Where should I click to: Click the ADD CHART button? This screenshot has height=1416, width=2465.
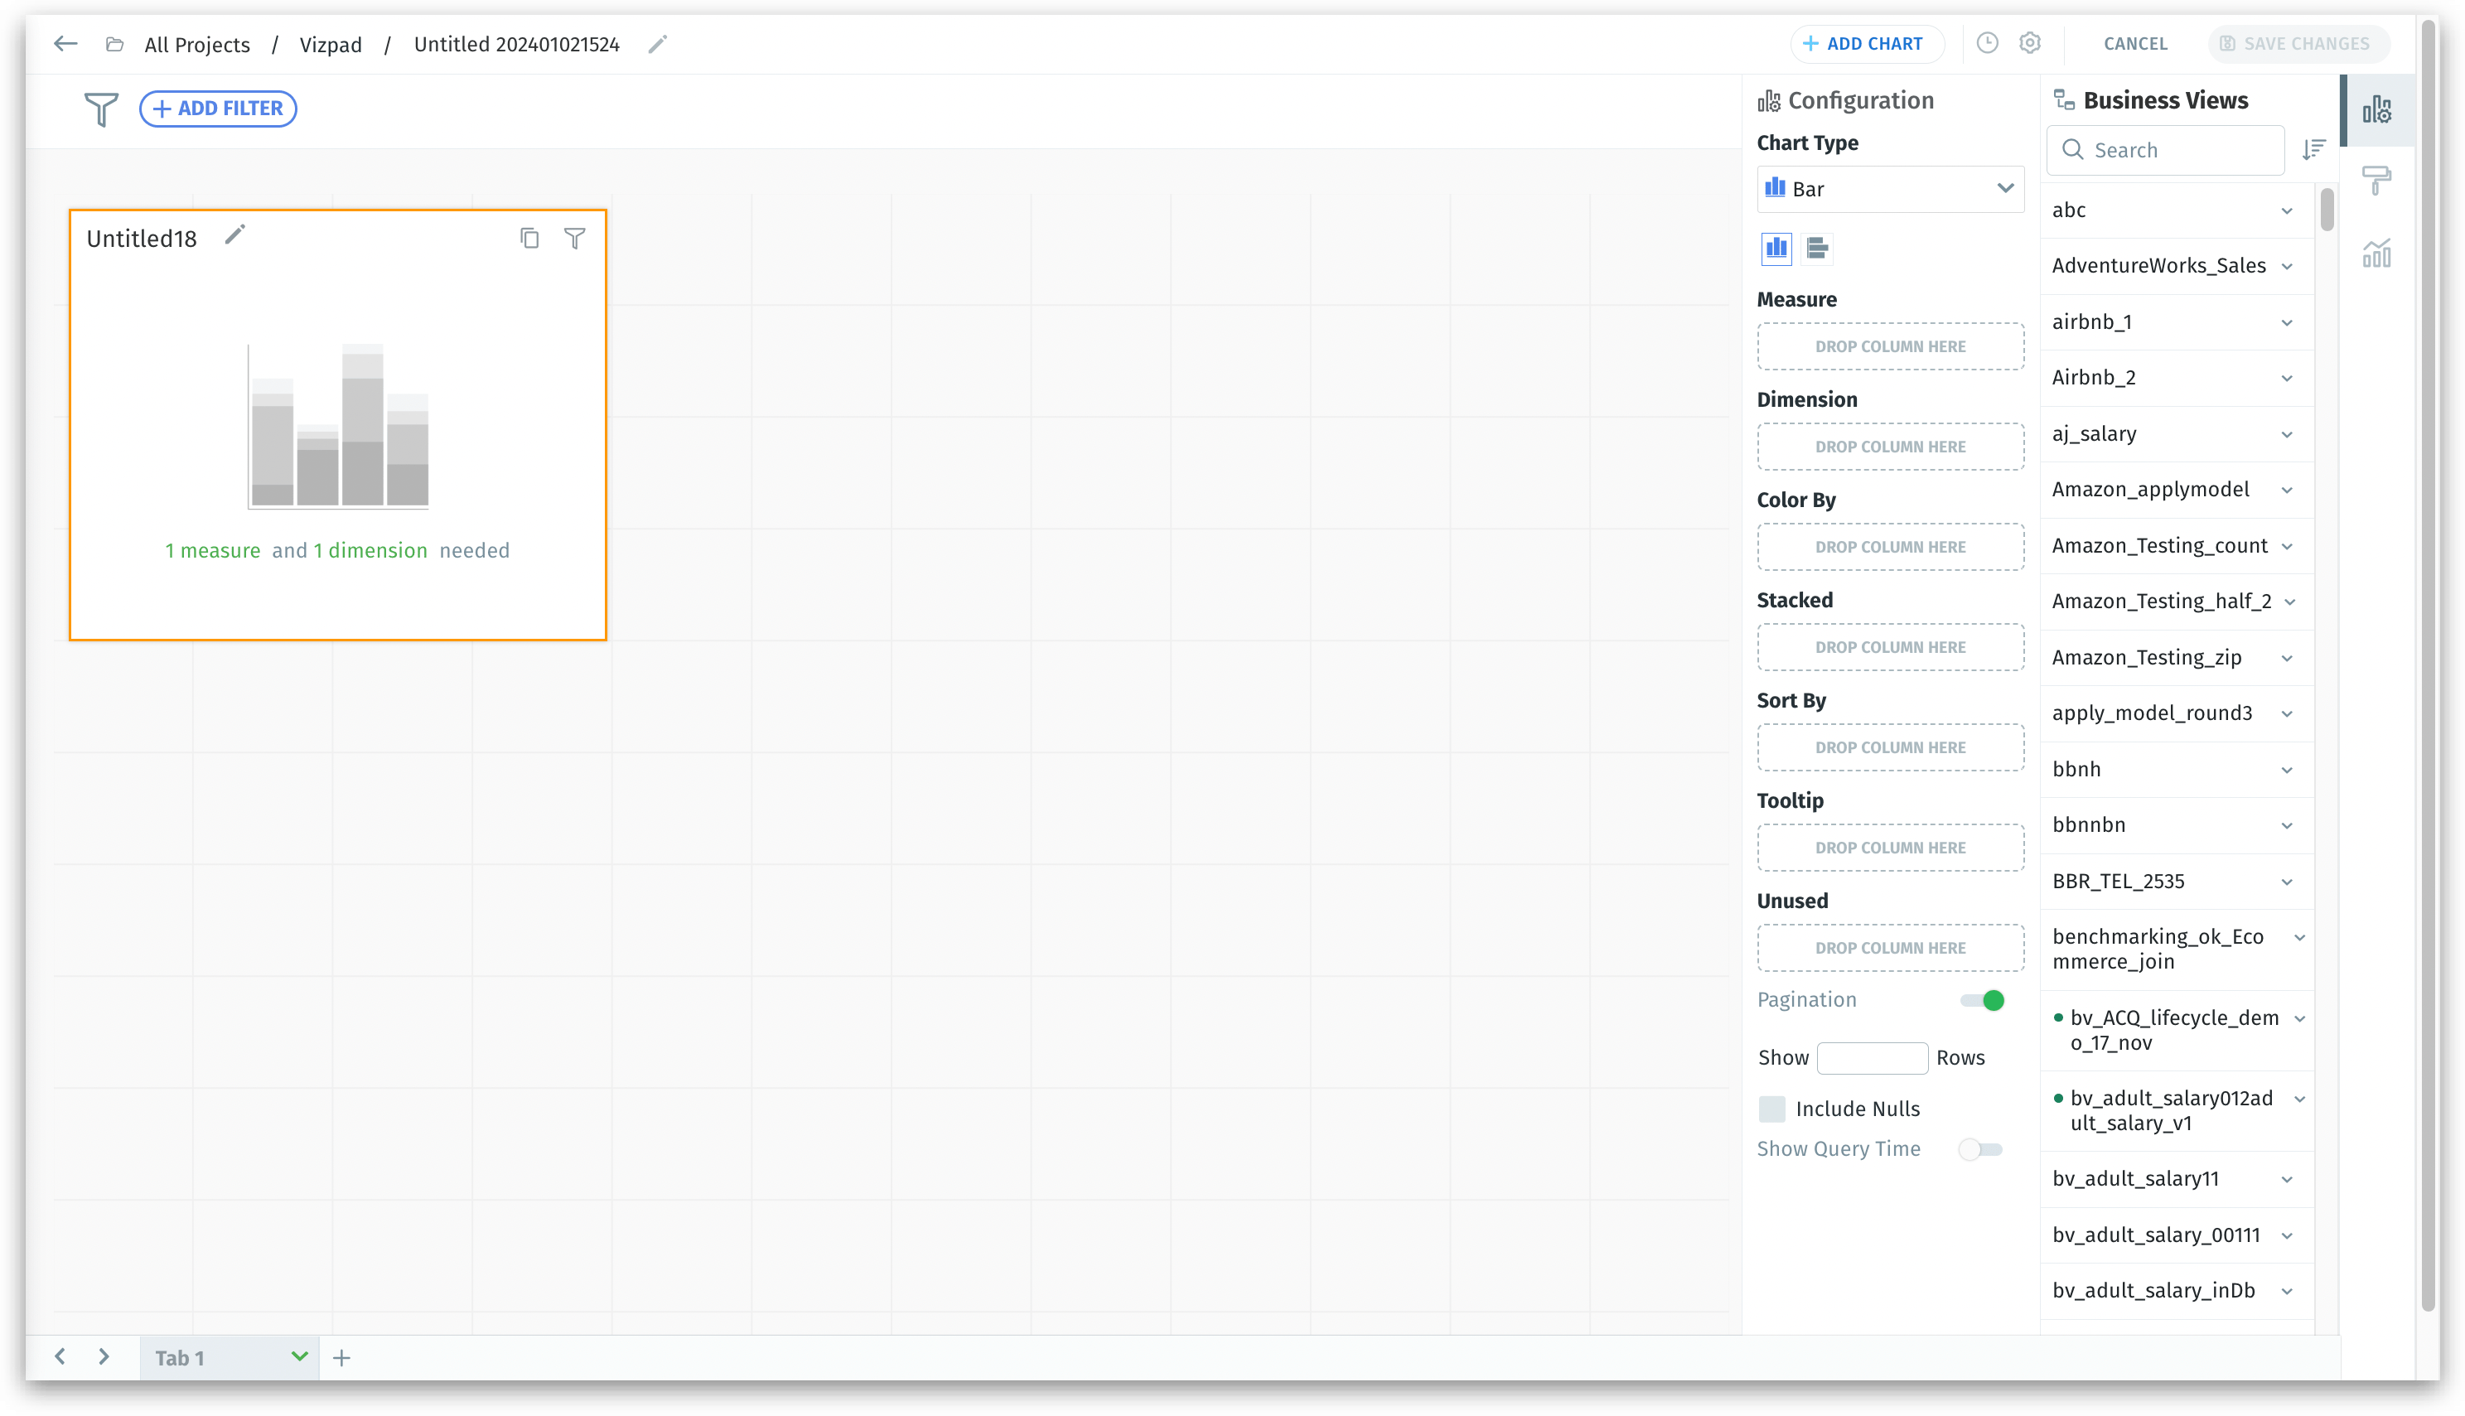pyautogui.click(x=1863, y=44)
